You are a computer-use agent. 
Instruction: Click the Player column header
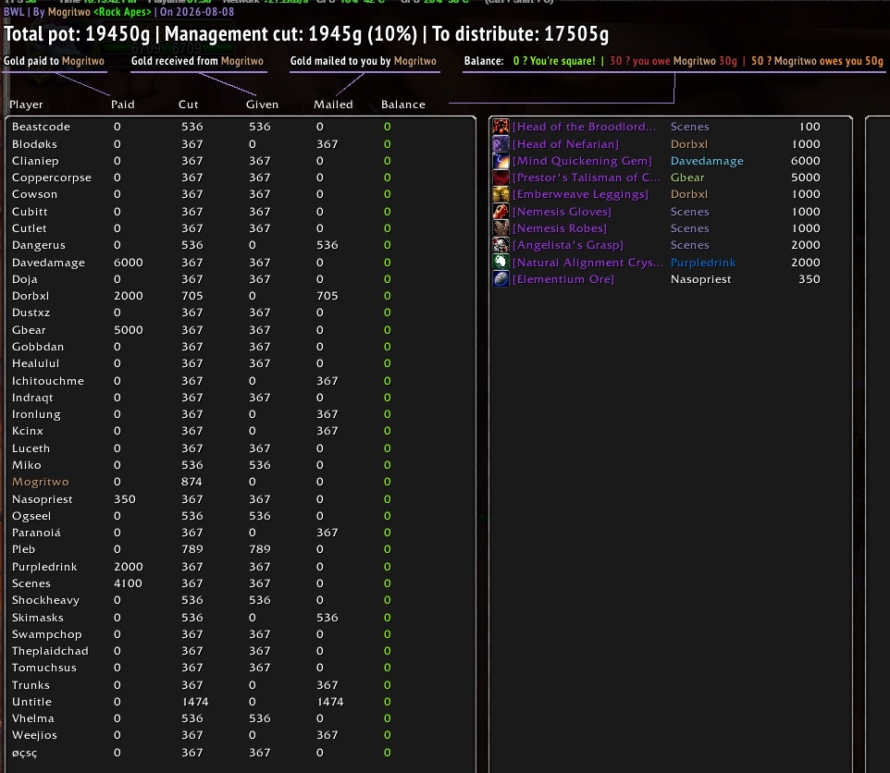coord(26,104)
